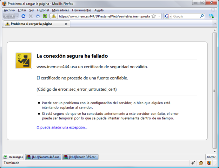Open the navigation history dropdown arrow
This screenshot has width=219, height=168.
click(x=17, y=16)
